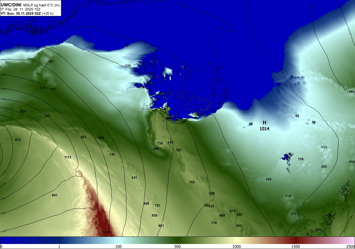The image size is (355, 249).
Task: Click the 489 value
Action: 101,138
